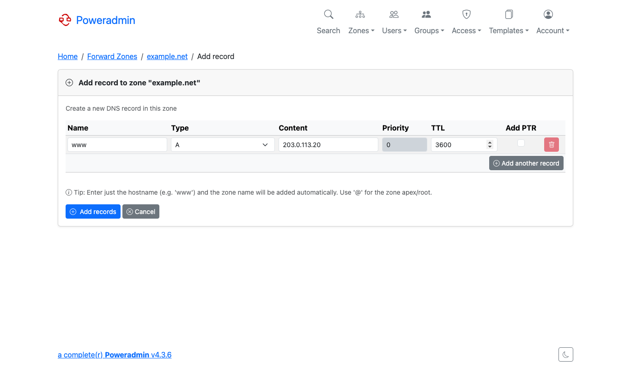Go to Home breadcrumb link
The width and height of the screenshot is (631, 369).
tap(67, 56)
